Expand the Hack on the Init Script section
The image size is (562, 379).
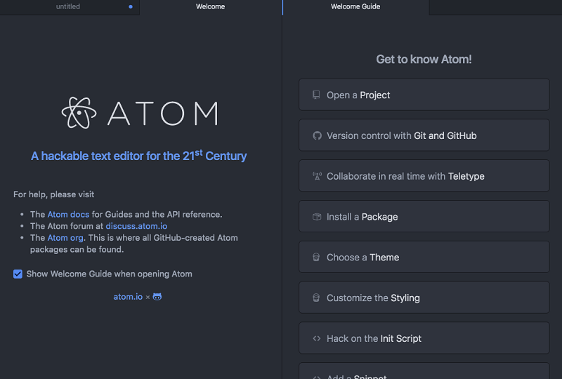(424, 338)
